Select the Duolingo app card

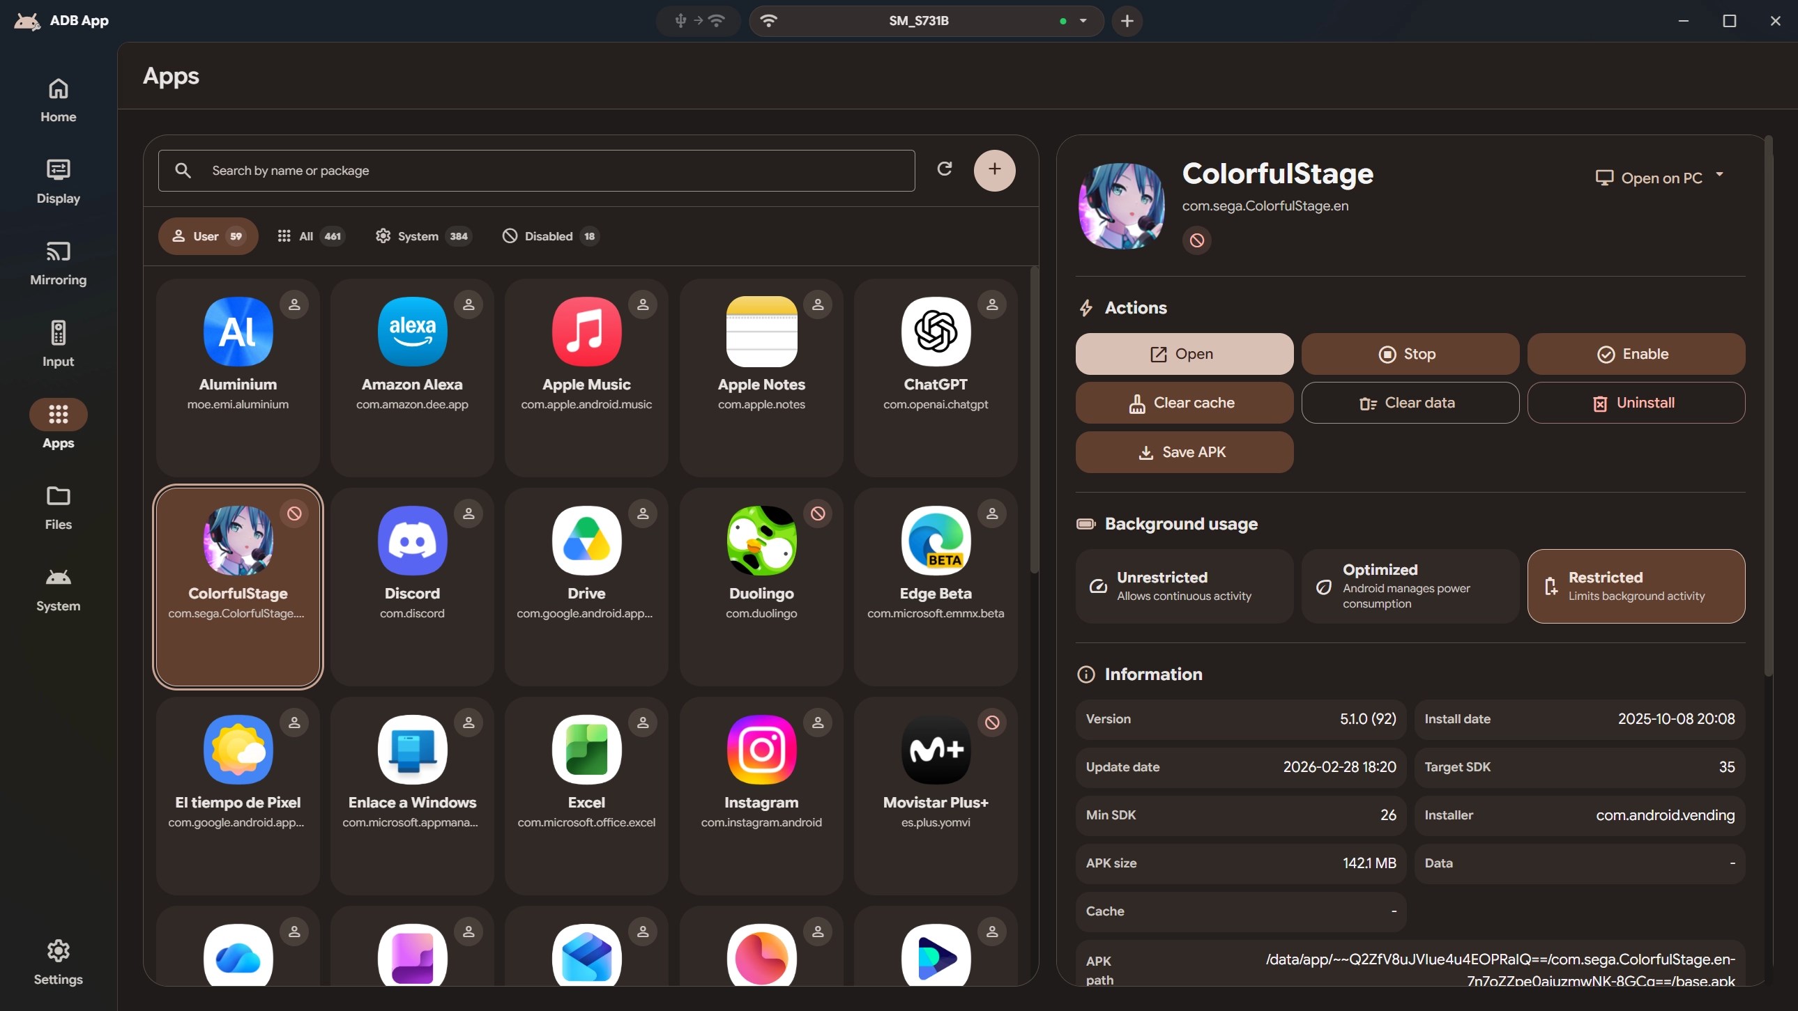(x=761, y=586)
